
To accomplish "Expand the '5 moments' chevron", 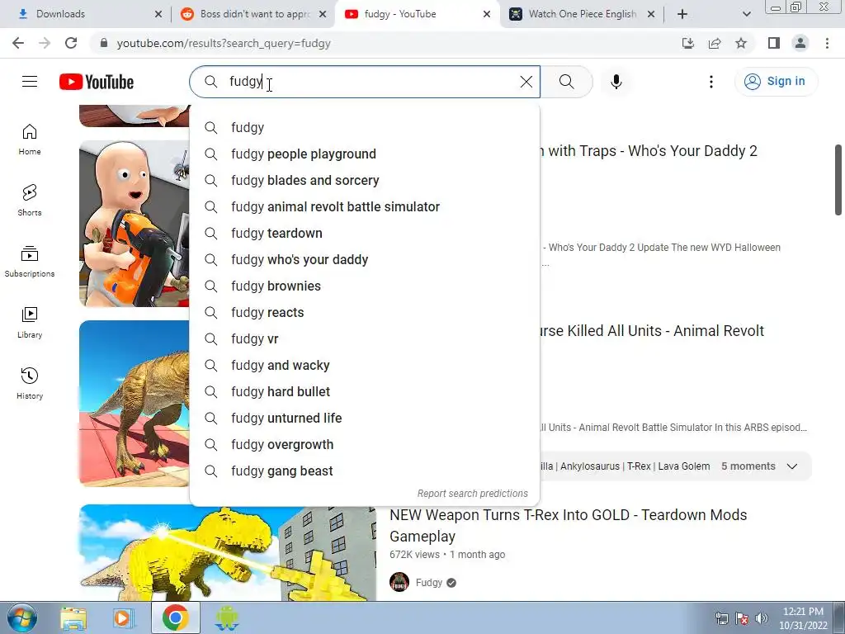I will tap(791, 466).
